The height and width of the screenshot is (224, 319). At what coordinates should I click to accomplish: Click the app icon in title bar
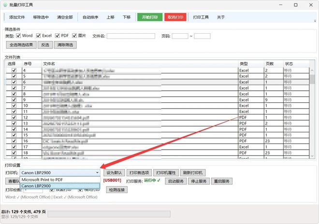5,5
